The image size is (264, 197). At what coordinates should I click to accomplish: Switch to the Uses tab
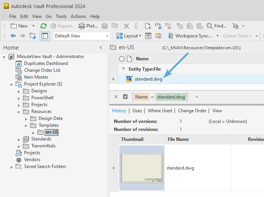137,111
